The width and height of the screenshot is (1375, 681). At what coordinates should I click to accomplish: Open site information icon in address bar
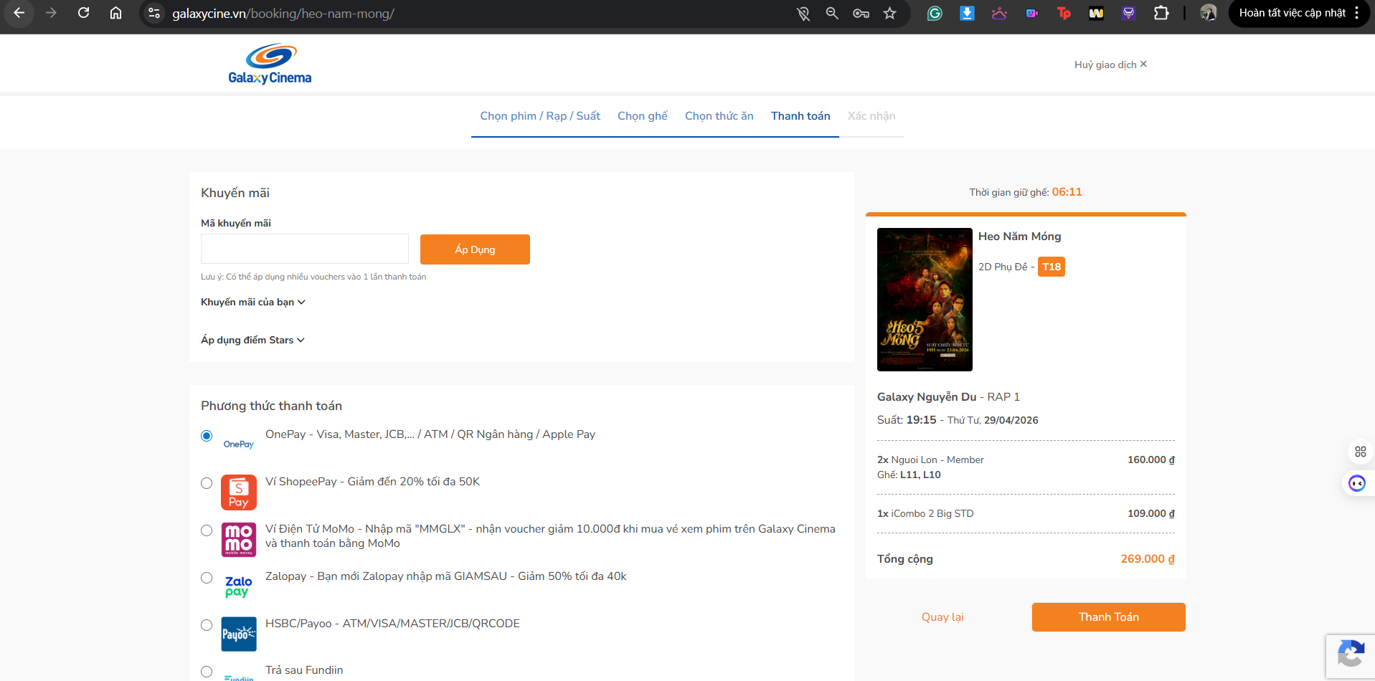click(x=153, y=13)
